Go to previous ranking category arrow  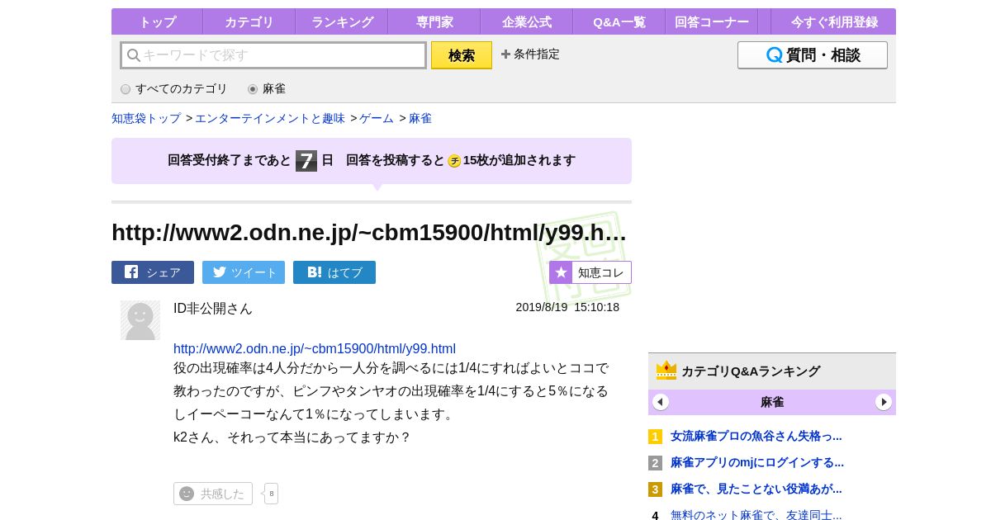pos(661,402)
